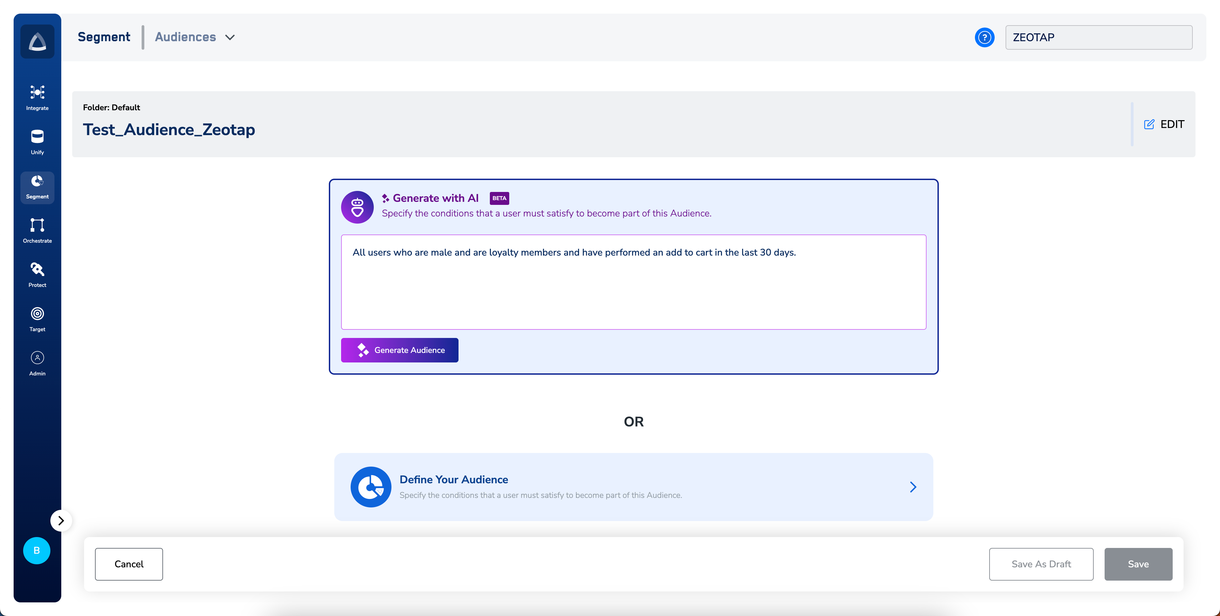The height and width of the screenshot is (616, 1220).
Task: Open the Target module in sidebar
Action: (37, 319)
